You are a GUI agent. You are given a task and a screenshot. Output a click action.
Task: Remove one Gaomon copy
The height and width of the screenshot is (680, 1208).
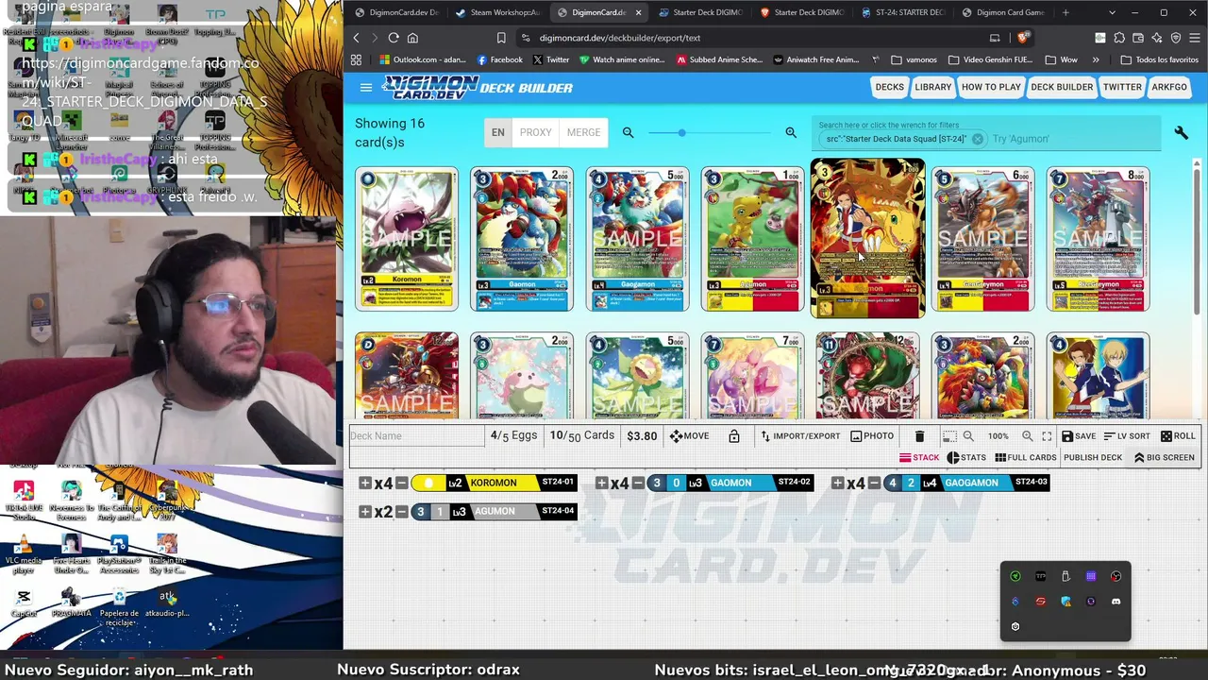(x=638, y=483)
